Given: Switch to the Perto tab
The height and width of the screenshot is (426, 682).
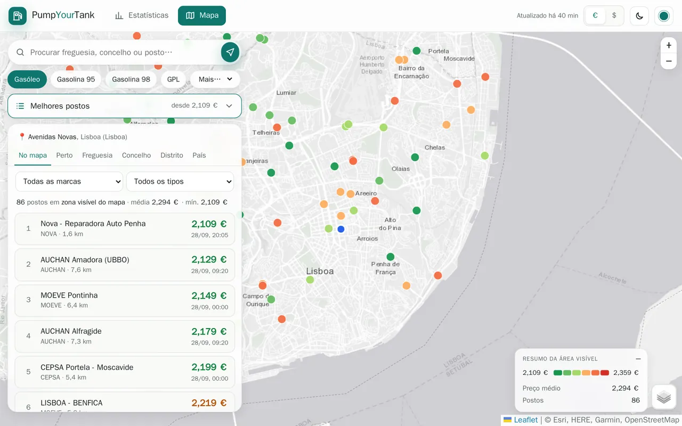Looking at the screenshot, I should (64, 155).
